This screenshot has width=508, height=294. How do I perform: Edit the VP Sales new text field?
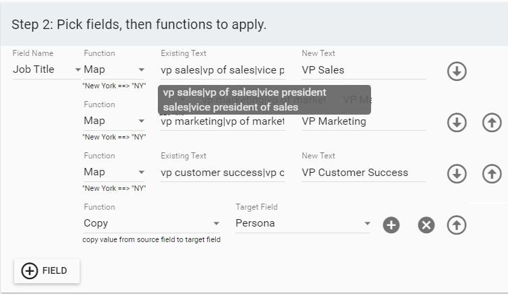364,70
